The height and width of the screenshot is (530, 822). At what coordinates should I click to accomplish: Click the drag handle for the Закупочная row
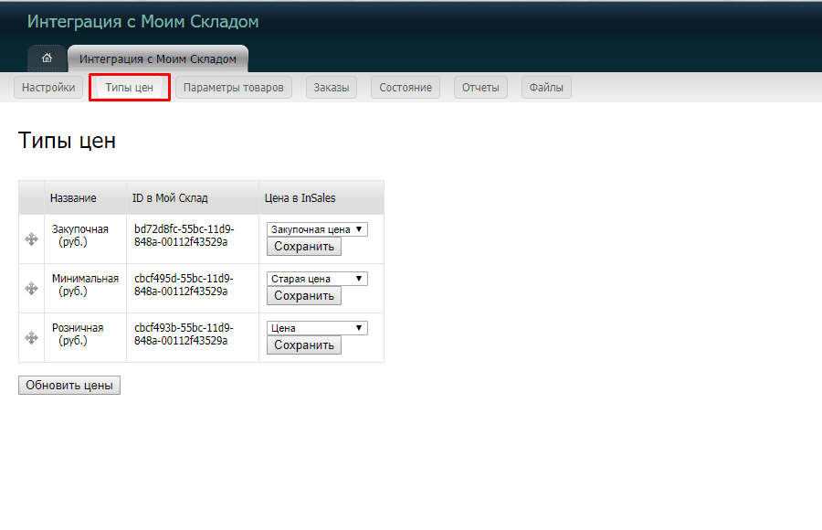(x=31, y=238)
